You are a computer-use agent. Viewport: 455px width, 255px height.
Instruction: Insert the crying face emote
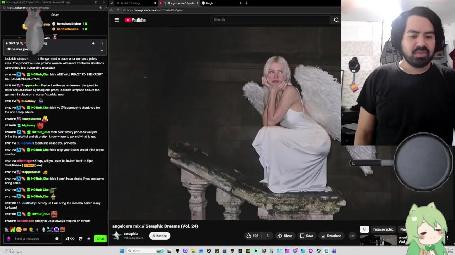(x=19, y=229)
